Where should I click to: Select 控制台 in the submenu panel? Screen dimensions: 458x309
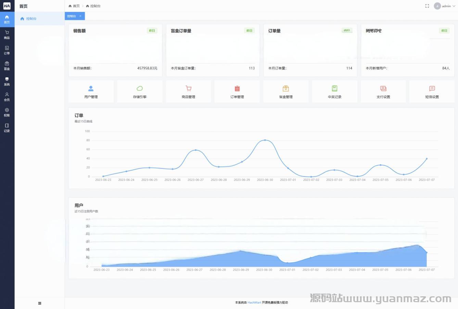pos(31,19)
